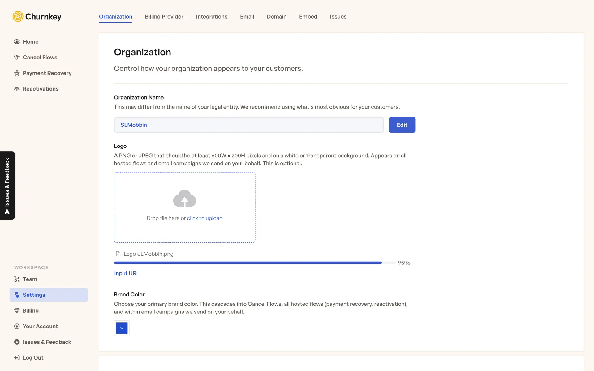Screen dimensions: 594x371
Task: Go to Payment Recovery star icon
Action: (17, 73)
